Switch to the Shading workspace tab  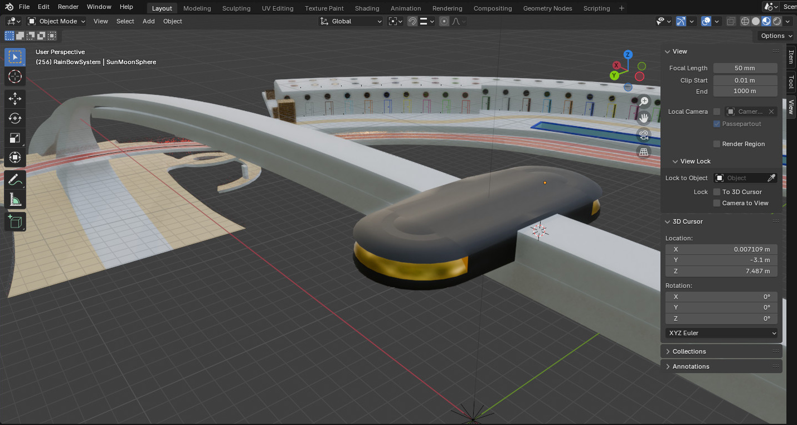[367, 8]
